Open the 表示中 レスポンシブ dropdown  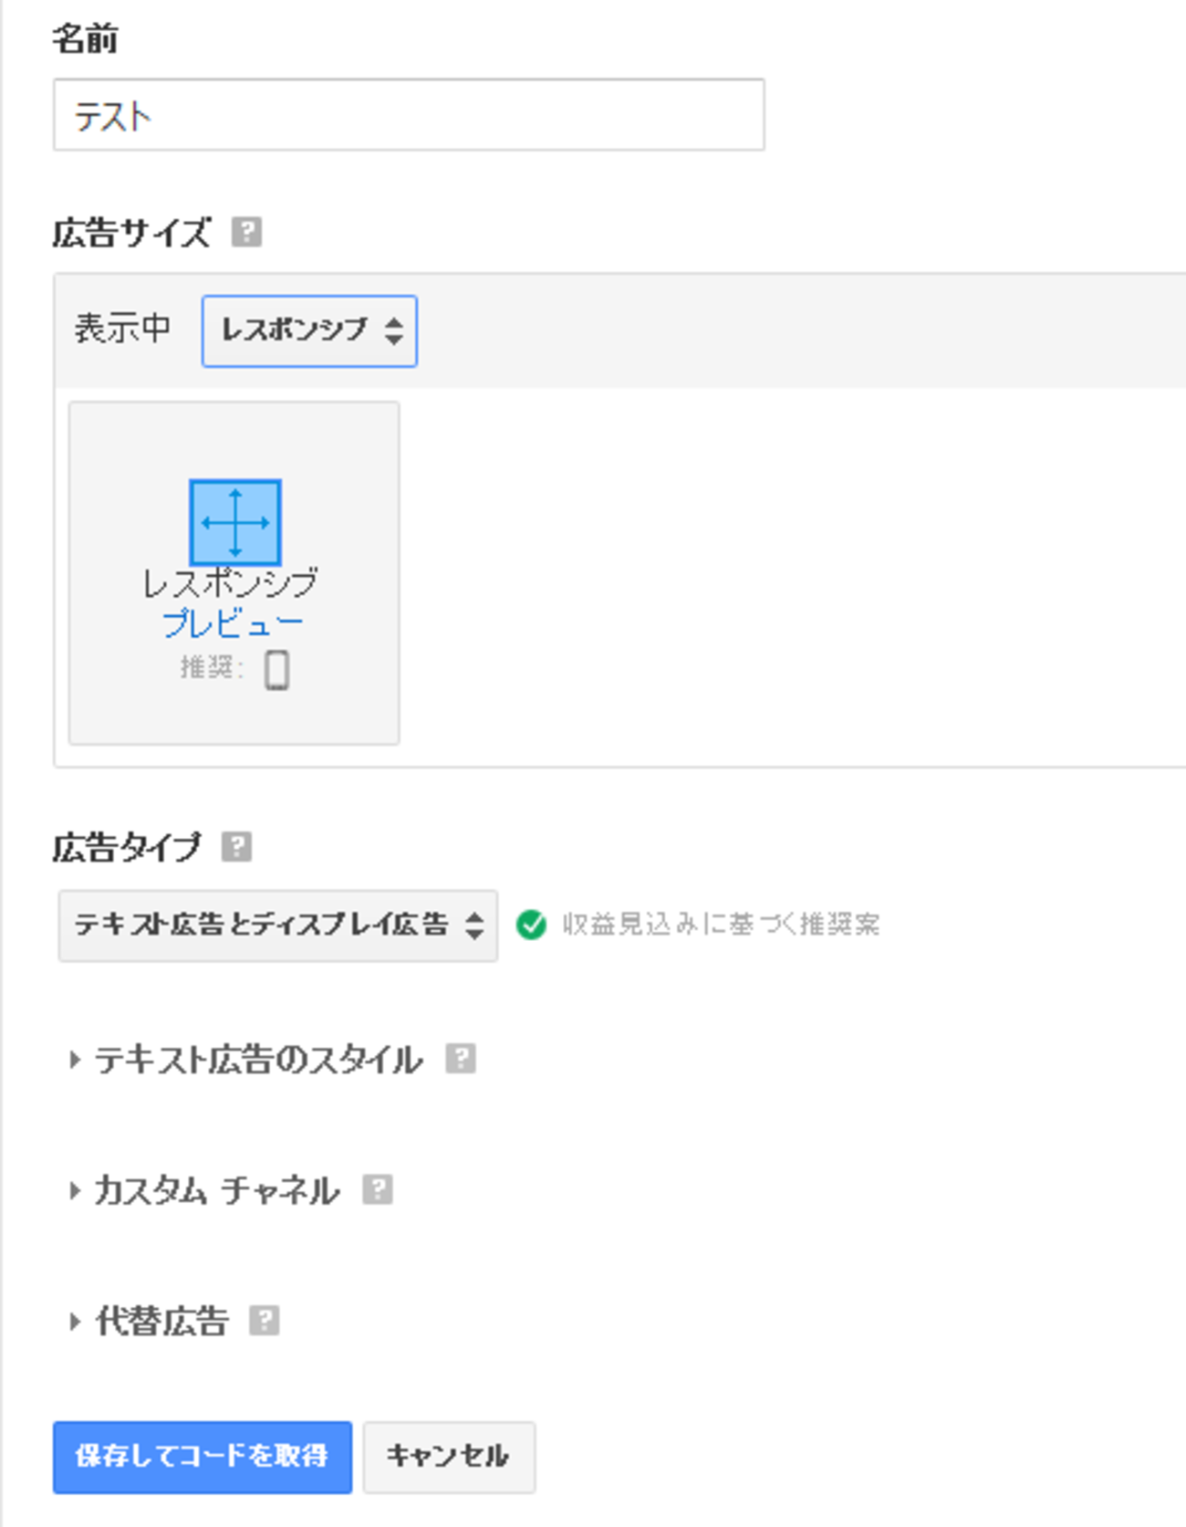(309, 330)
